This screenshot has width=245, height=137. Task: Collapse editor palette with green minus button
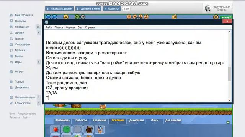click(228, 122)
